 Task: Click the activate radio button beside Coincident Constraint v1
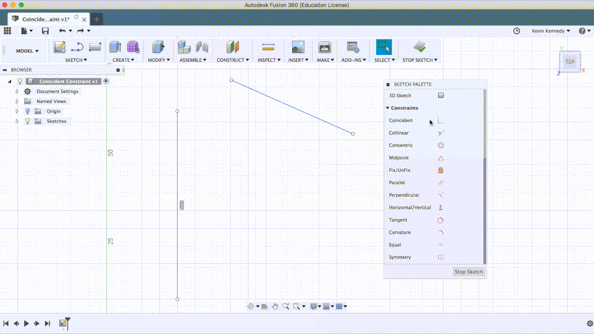pyautogui.click(x=106, y=82)
